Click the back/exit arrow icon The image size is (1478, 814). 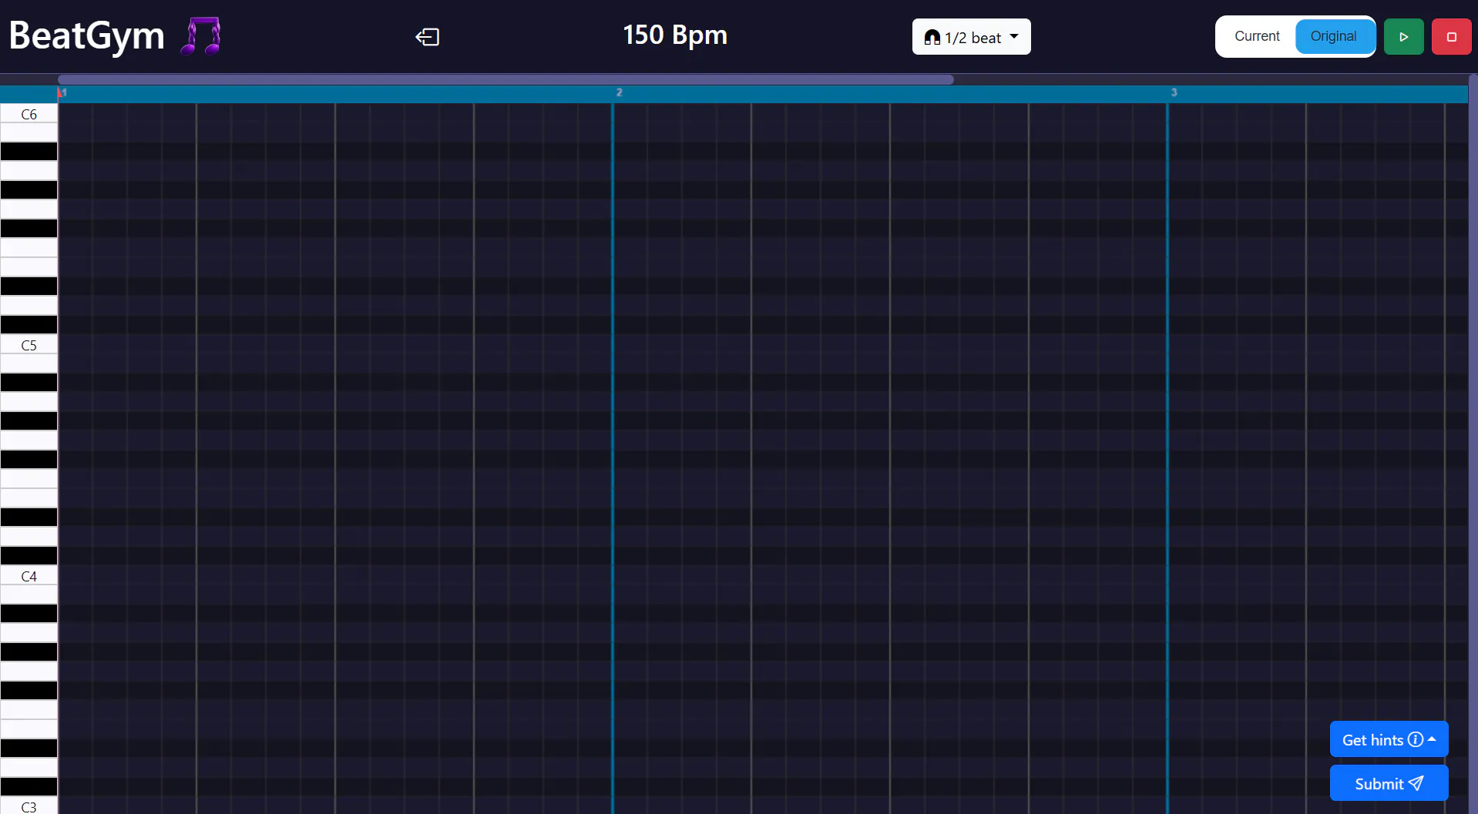pos(427,37)
